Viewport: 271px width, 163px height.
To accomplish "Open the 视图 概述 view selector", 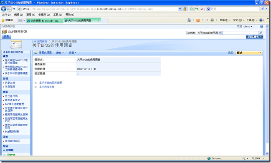I will tap(248, 53).
